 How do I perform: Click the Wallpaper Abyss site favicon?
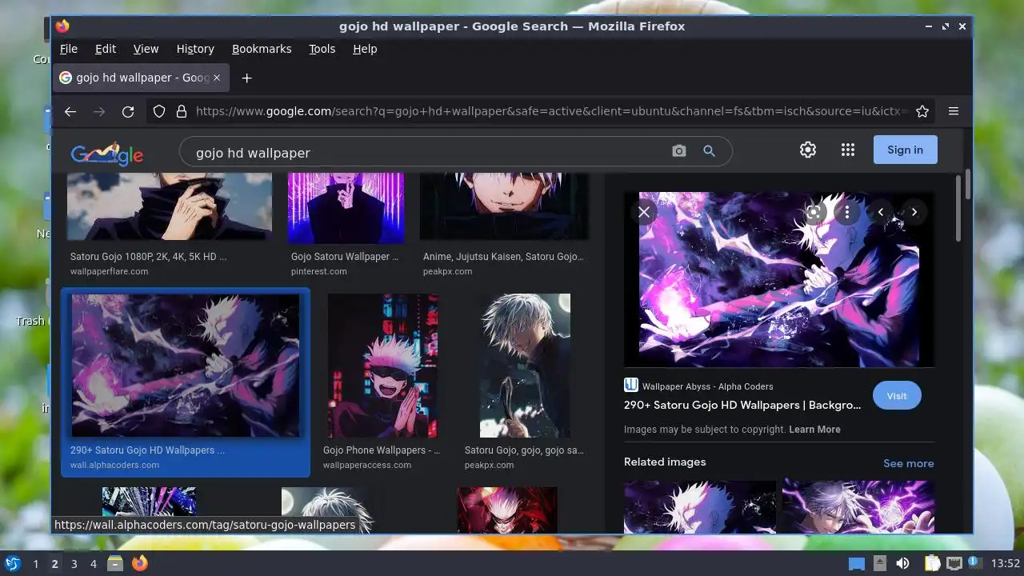pyautogui.click(x=631, y=385)
